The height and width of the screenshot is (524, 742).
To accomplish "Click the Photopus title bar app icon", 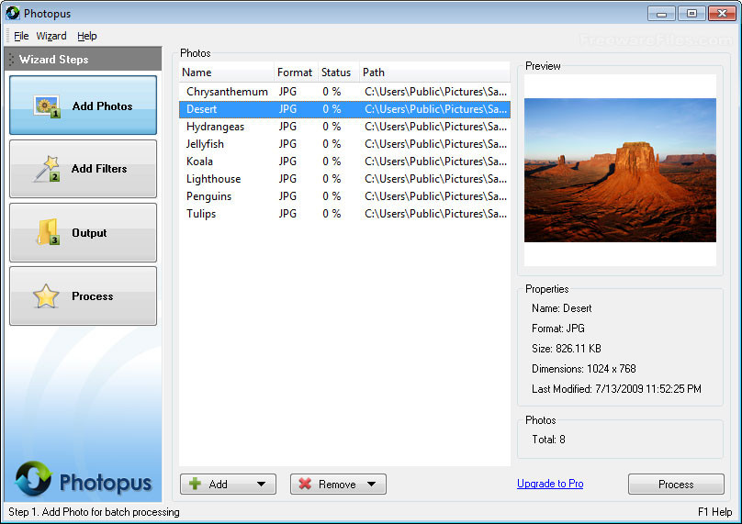I will (x=13, y=13).
